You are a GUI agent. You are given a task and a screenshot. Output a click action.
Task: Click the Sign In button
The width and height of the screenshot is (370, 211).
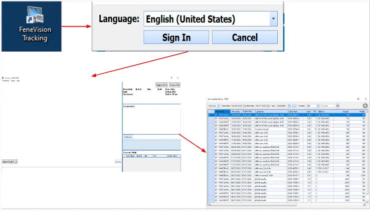(176, 37)
